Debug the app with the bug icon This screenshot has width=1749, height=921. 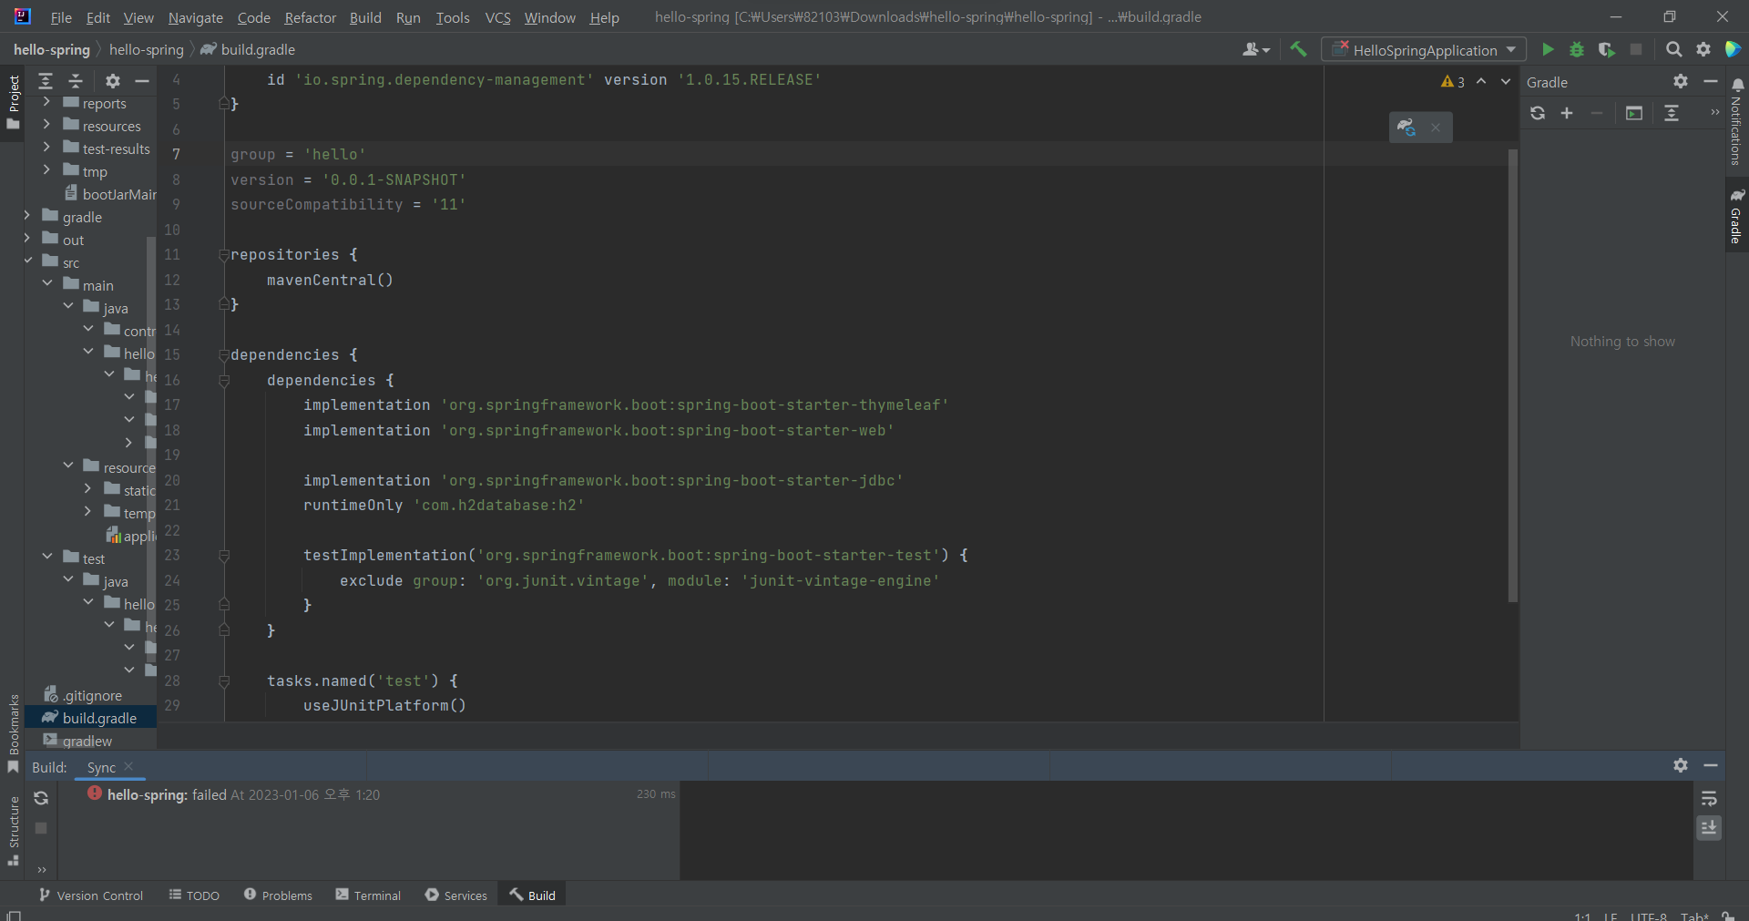1576,49
